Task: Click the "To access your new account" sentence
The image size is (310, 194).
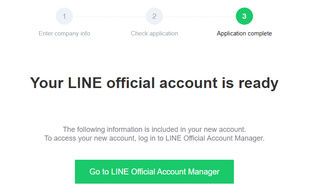Action: pyautogui.click(x=154, y=139)
